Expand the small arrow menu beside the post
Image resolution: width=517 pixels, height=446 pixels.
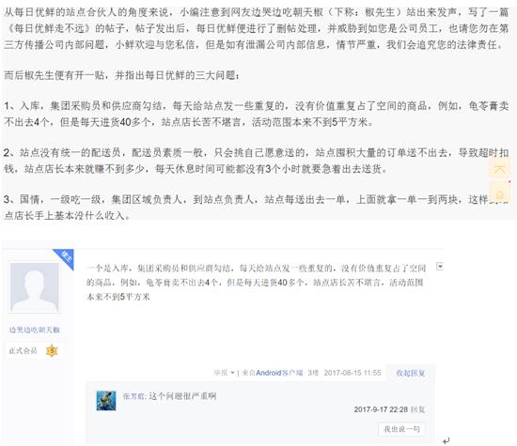click(x=440, y=266)
